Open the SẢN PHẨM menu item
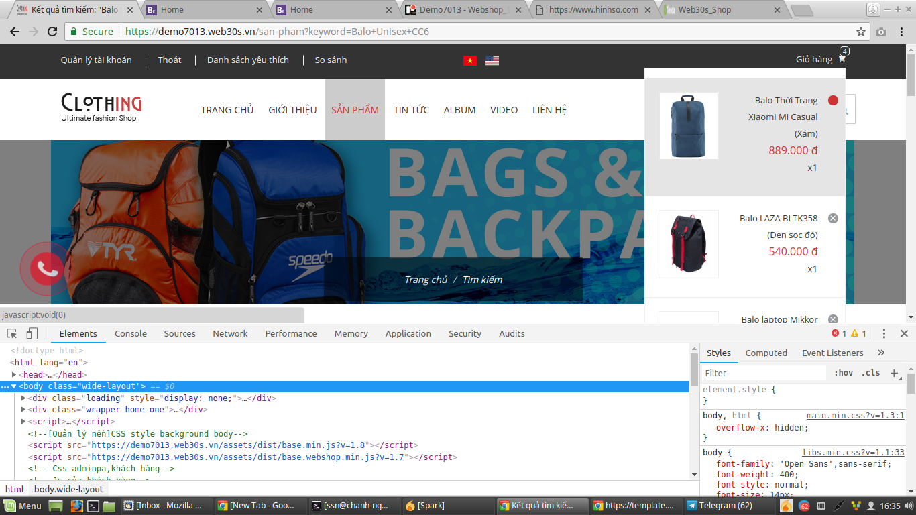This screenshot has width=916, height=515. [x=355, y=110]
